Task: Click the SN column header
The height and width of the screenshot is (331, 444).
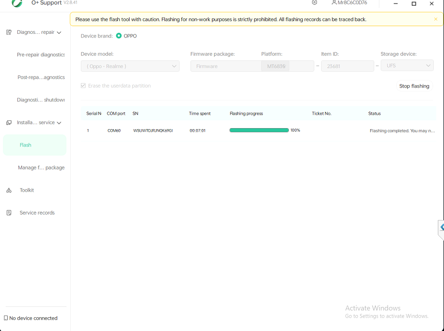Action: (135, 113)
